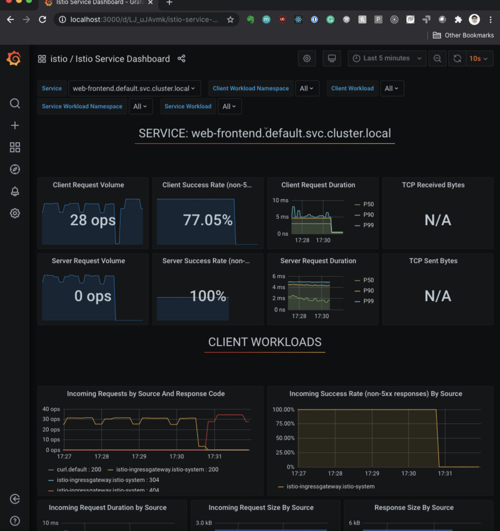500x531 pixels.
Task: Open a new browser tab
Action: click(x=169, y=3)
